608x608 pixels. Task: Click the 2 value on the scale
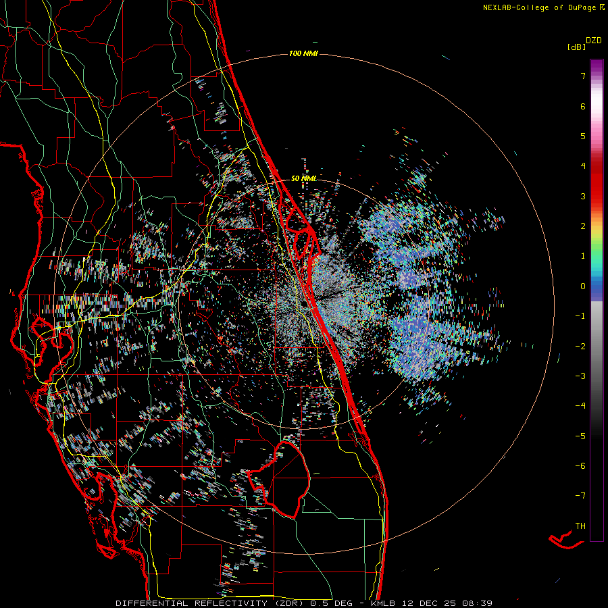pyautogui.click(x=583, y=226)
